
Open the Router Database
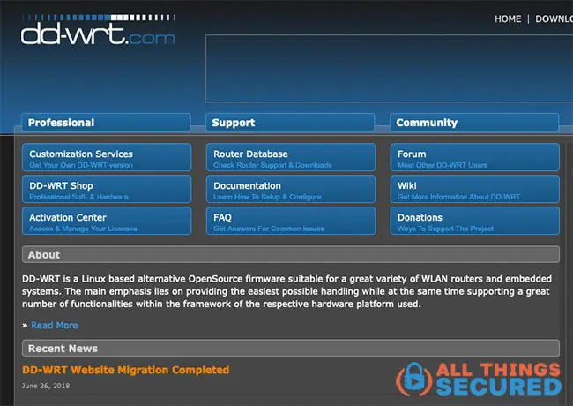click(x=291, y=157)
